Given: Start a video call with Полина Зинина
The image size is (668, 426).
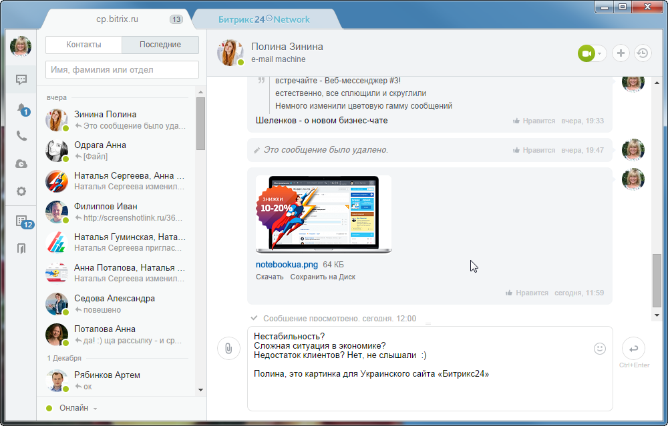Looking at the screenshot, I should point(587,53).
